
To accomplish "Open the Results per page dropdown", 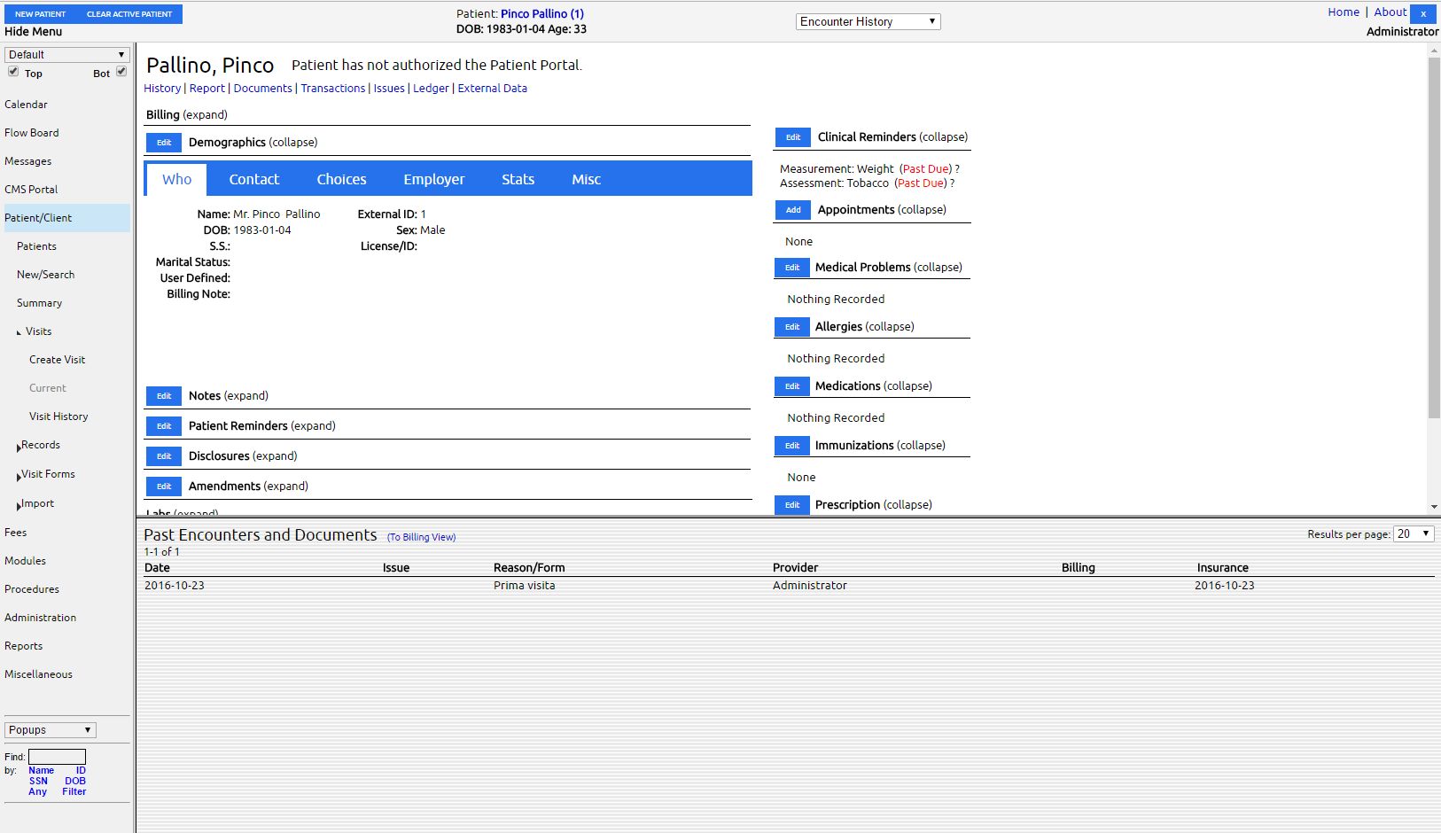I will [x=1414, y=533].
